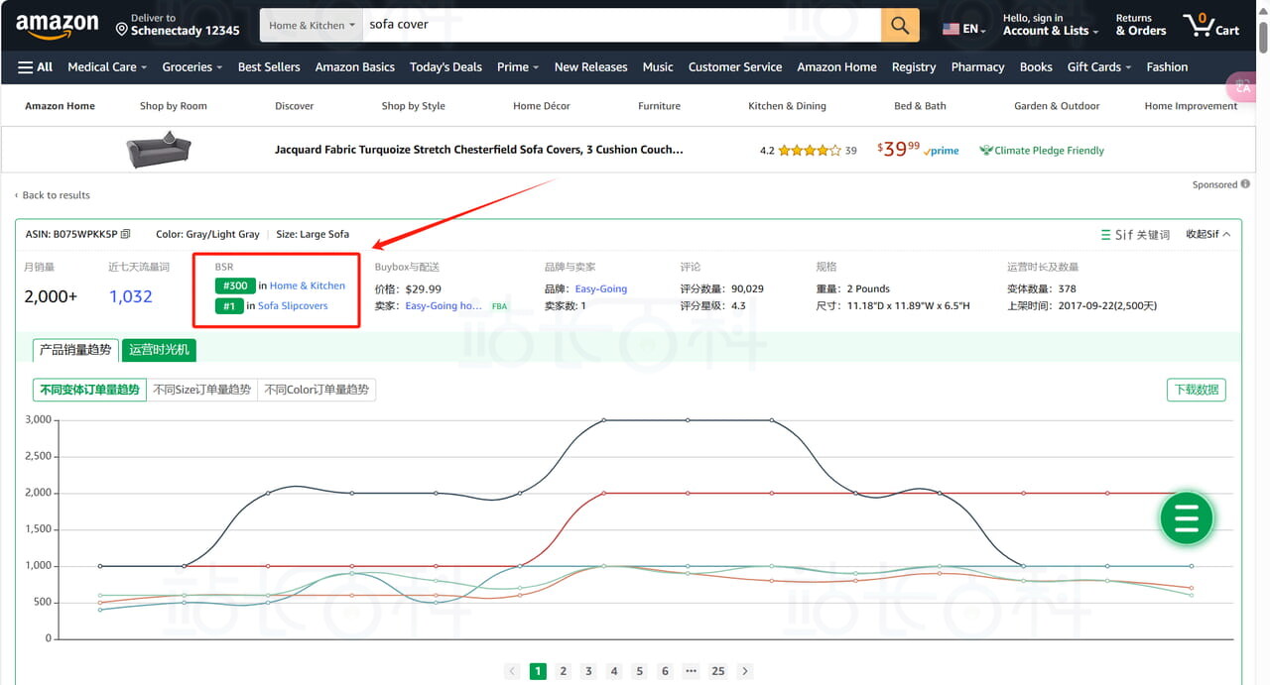
Task: Expand the Gift Cards menu
Action: (x=1099, y=67)
